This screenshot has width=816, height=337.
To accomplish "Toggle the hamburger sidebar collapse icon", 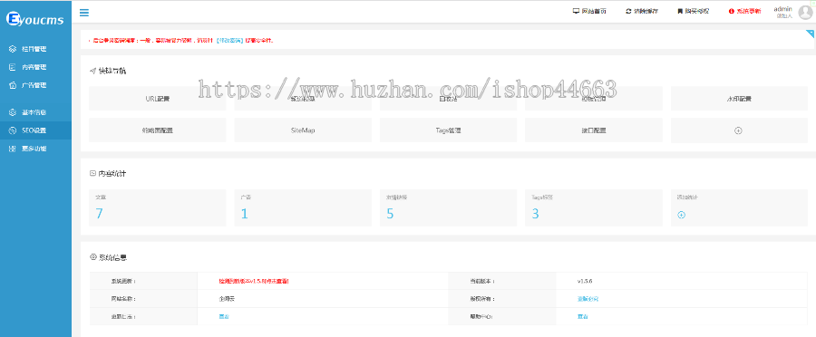I will click(x=83, y=13).
